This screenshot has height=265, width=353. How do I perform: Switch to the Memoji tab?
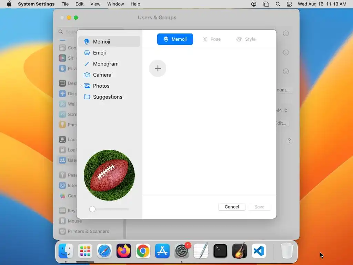pos(175,39)
